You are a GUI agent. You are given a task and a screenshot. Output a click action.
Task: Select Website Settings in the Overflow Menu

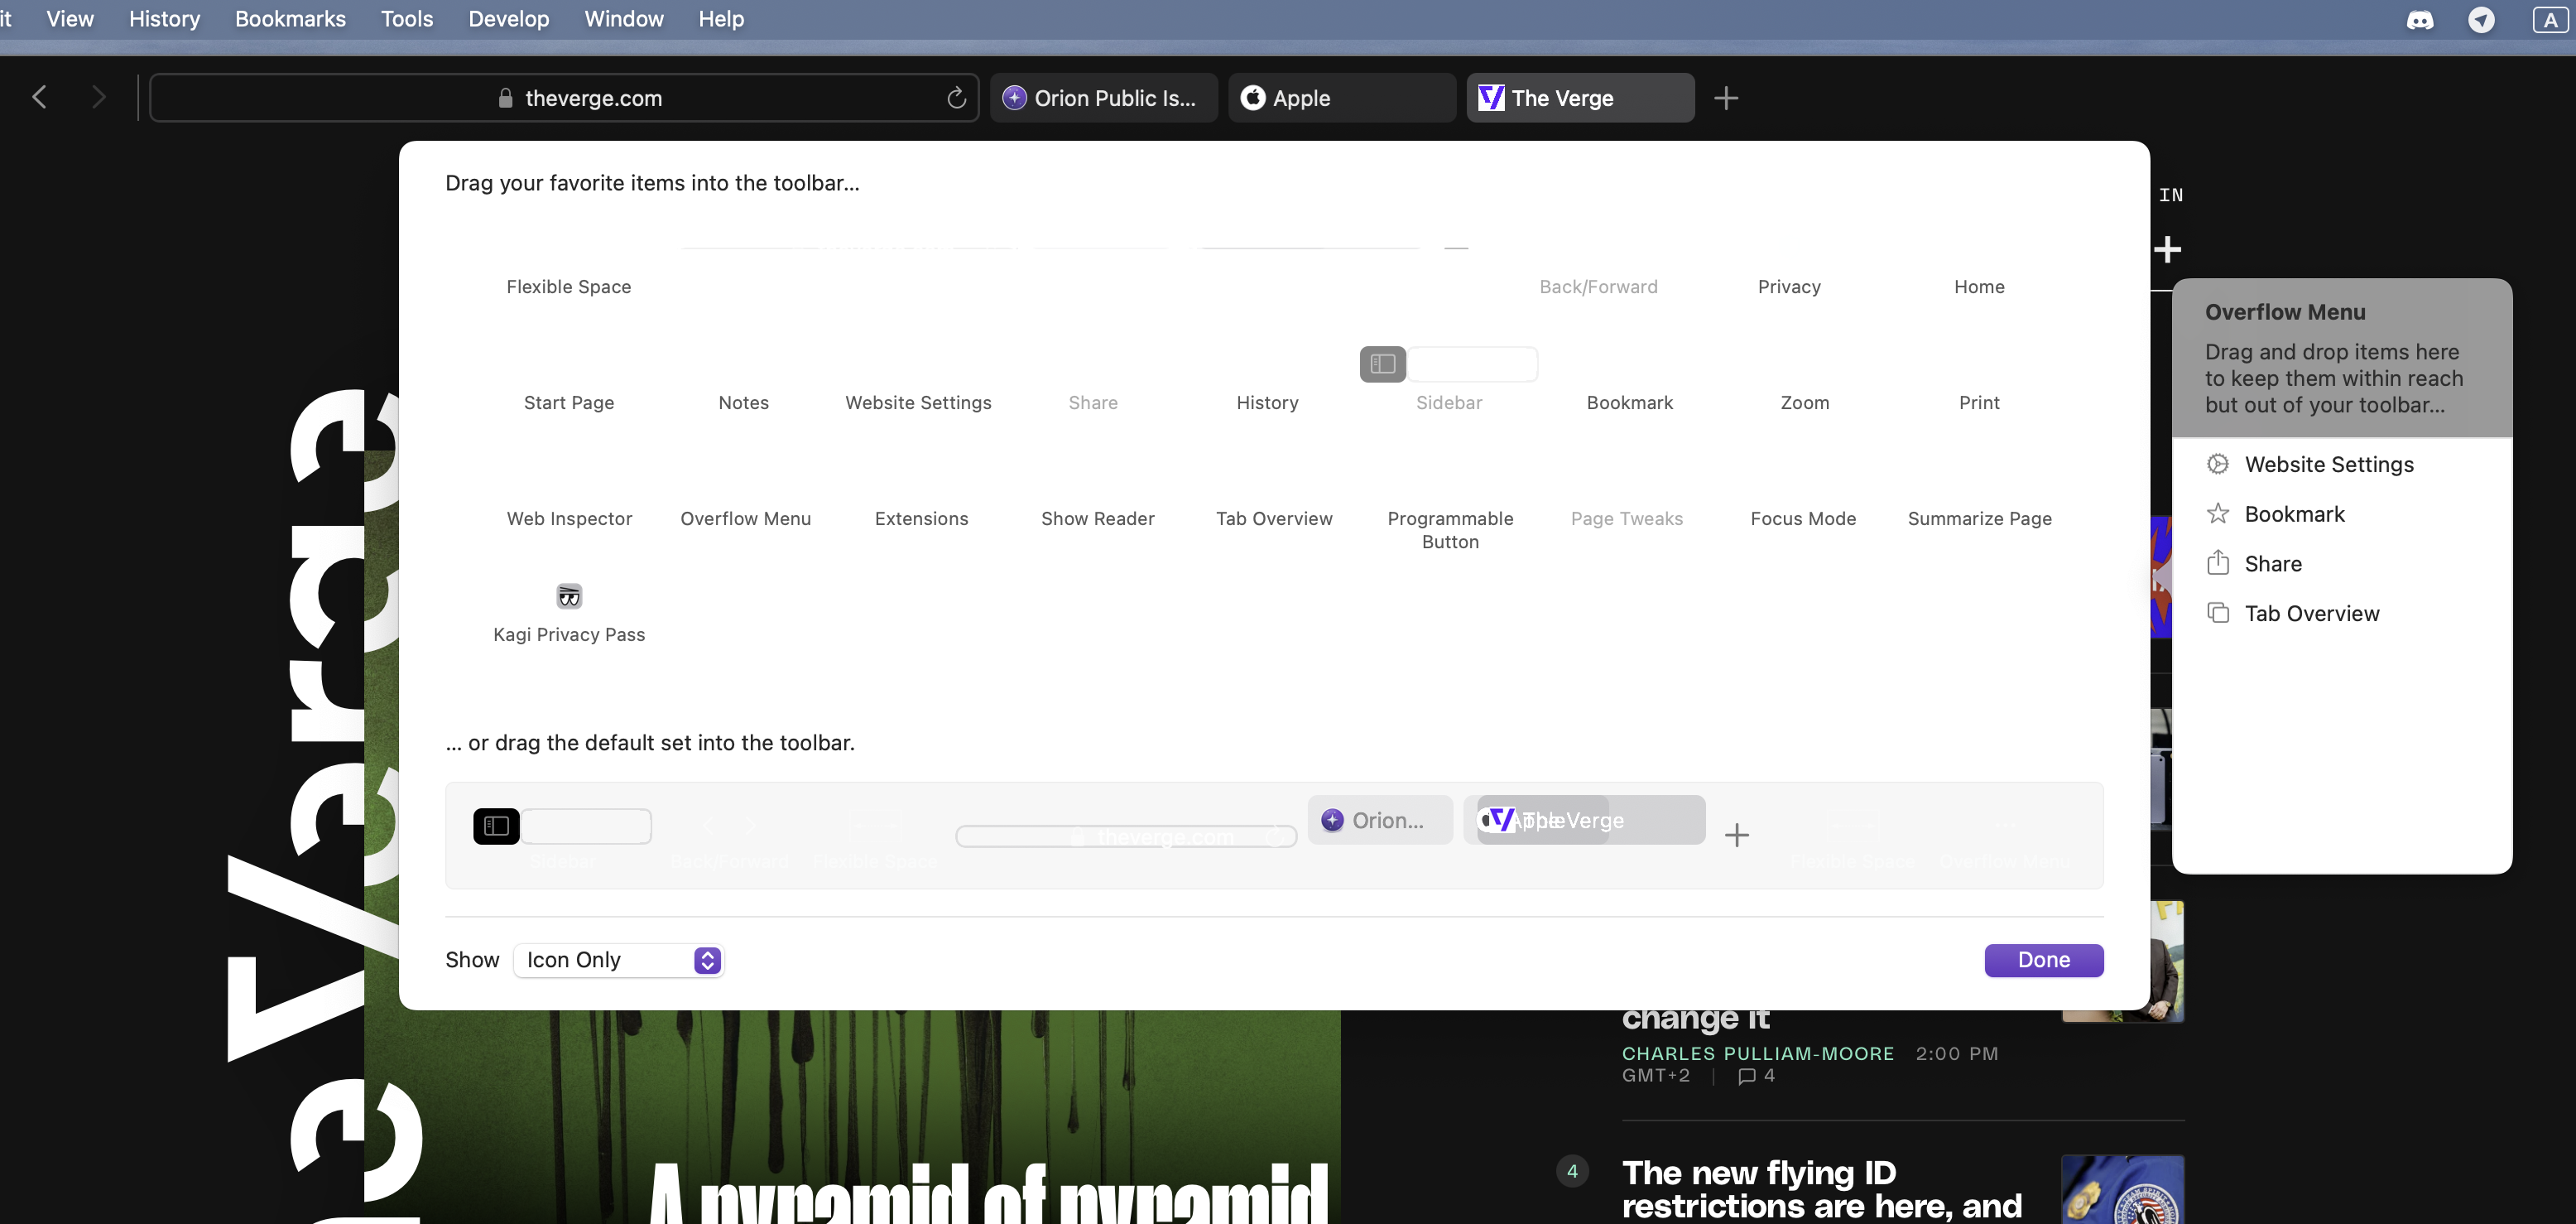click(2328, 465)
